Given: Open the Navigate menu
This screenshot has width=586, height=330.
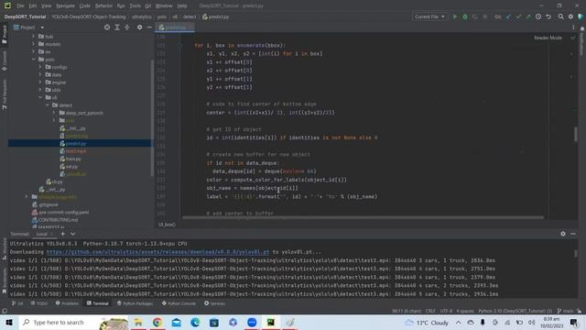Looking at the screenshot, I should [x=65, y=5].
